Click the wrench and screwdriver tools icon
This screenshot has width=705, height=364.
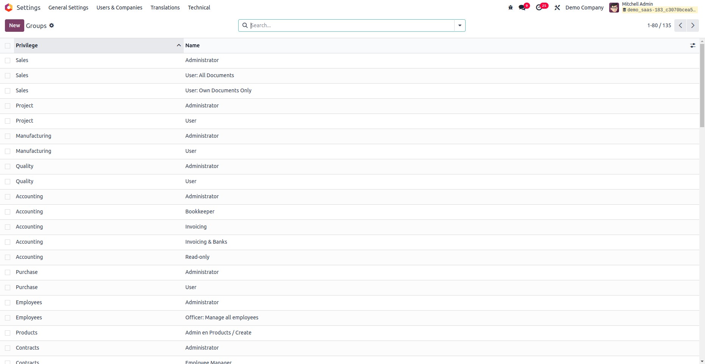click(557, 8)
